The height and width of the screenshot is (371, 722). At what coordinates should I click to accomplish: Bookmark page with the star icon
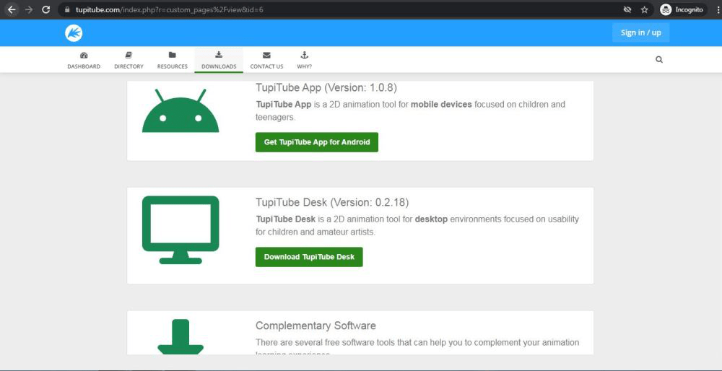[644, 9]
